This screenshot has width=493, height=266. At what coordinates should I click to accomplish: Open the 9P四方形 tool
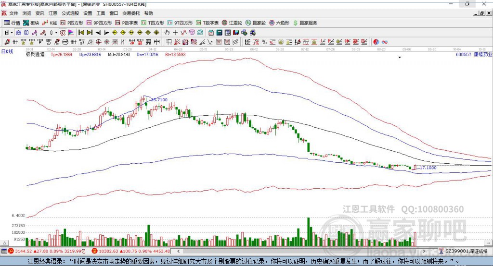point(99,23)
